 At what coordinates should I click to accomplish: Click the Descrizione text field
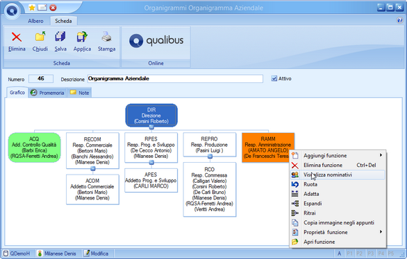point(175,79)
